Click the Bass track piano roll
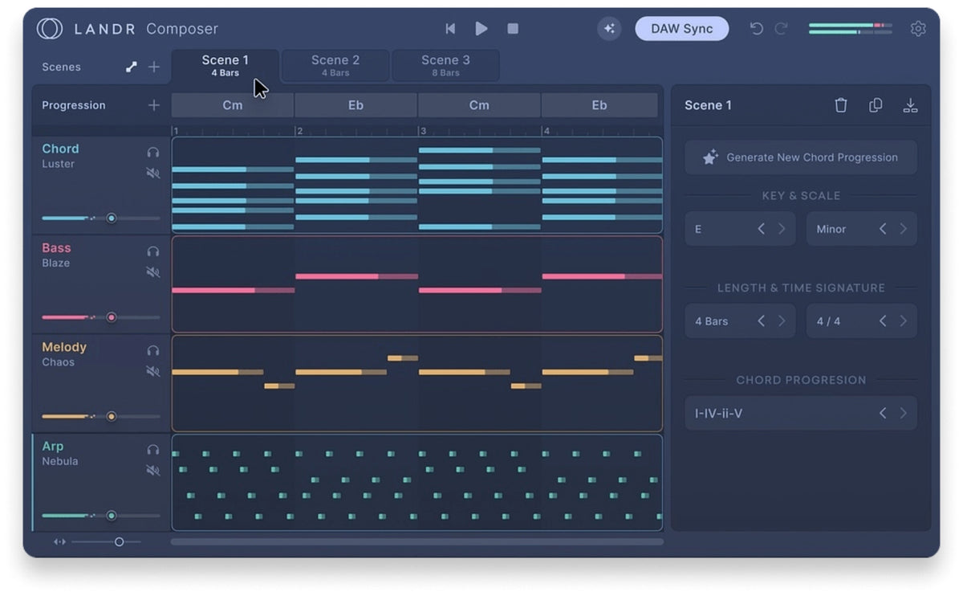This screenshot has width=963, height=596. click(x=417, y=284)
